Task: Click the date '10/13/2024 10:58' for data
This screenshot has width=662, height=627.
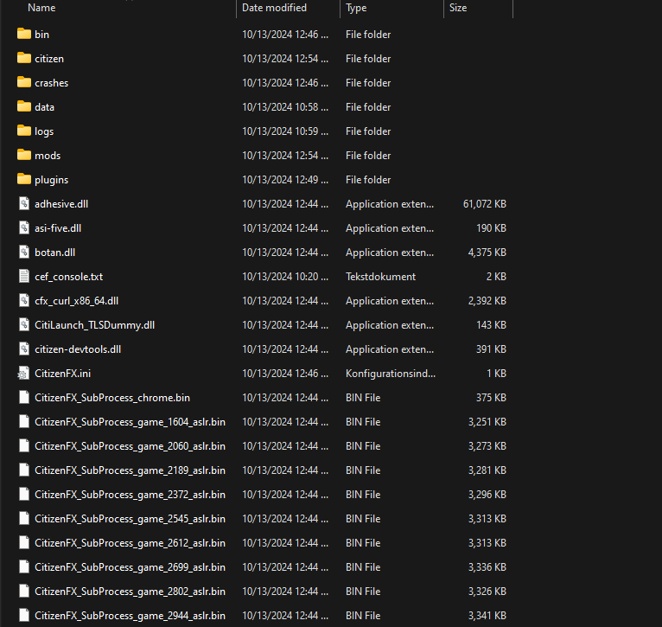Action: (285, 107)
